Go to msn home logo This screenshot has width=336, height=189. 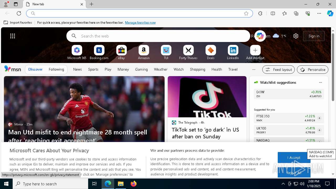[x=13, y=69]
